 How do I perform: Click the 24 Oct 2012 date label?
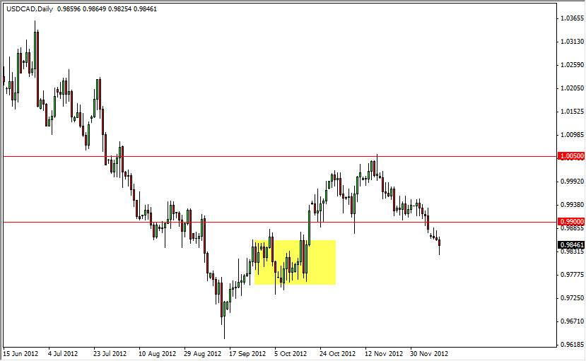tap(337, 353)
